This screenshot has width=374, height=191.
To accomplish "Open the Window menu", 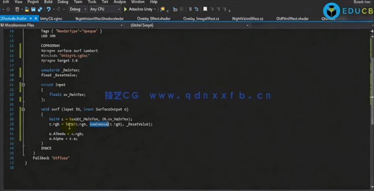I will (x=138, y=2).
